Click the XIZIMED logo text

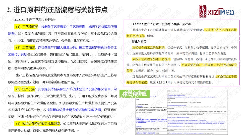(220, 12)
